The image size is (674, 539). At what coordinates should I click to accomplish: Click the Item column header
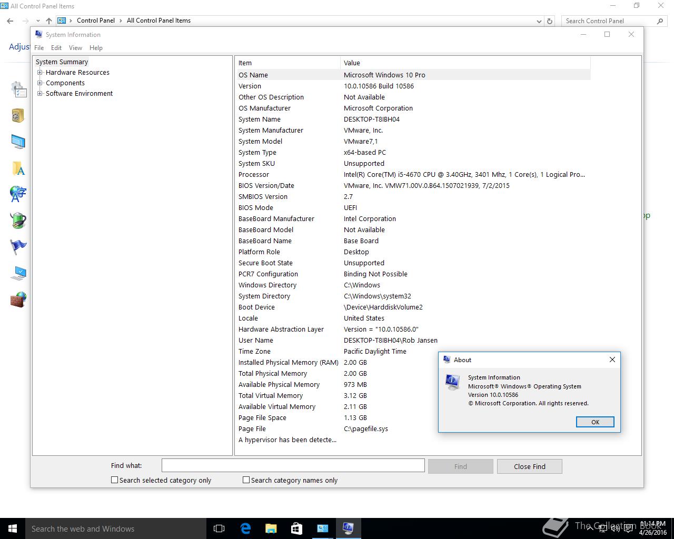(x=288, y=63)
